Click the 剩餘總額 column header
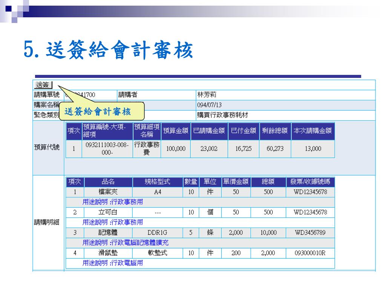Screen dimensions: 386x289 (275, 131)
